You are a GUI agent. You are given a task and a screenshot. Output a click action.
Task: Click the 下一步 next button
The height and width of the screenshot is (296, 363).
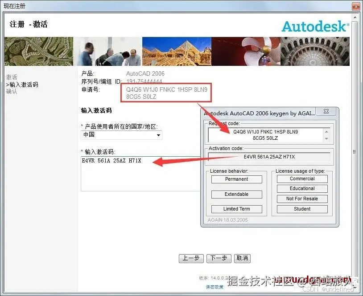(219, 258)
